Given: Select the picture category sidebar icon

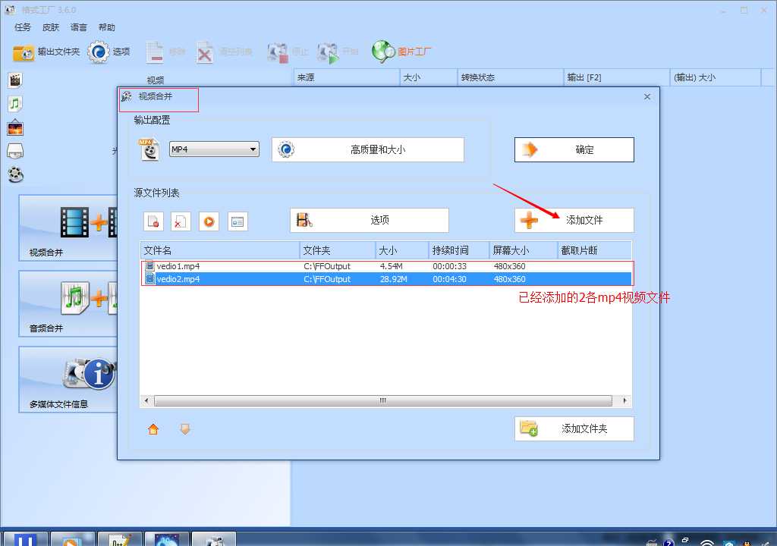Looking at the screenshot, I should [x=15, y=128].
